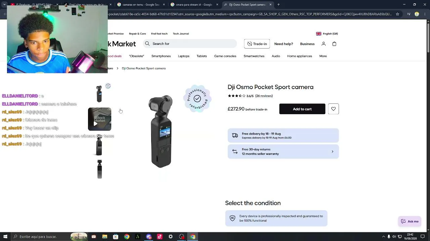Play the Back Market video thumbnail
The width and height of the screenshot is (430, 241).
click(99, 119)
